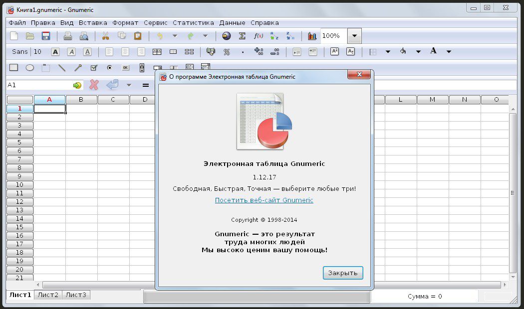Draw a line with the line tool
Viewport: 524px width, 309px height.
click(62, 68)
